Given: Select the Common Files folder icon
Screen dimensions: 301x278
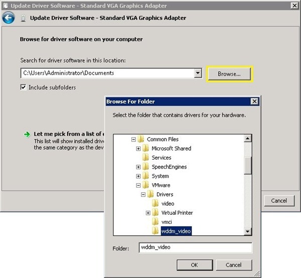Looking at the screenshot, I should click(x=141, y=139).
